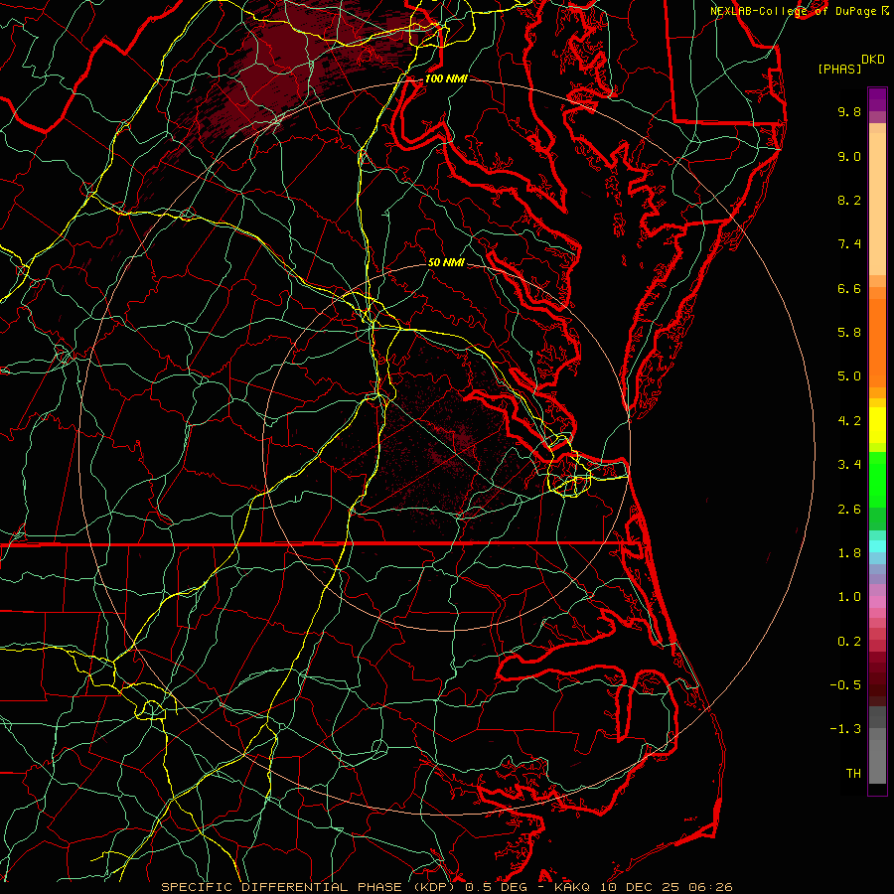Pick the cyan color scale segment
The width and height of the screenshot is (894, 894).
tap(877, 546)
